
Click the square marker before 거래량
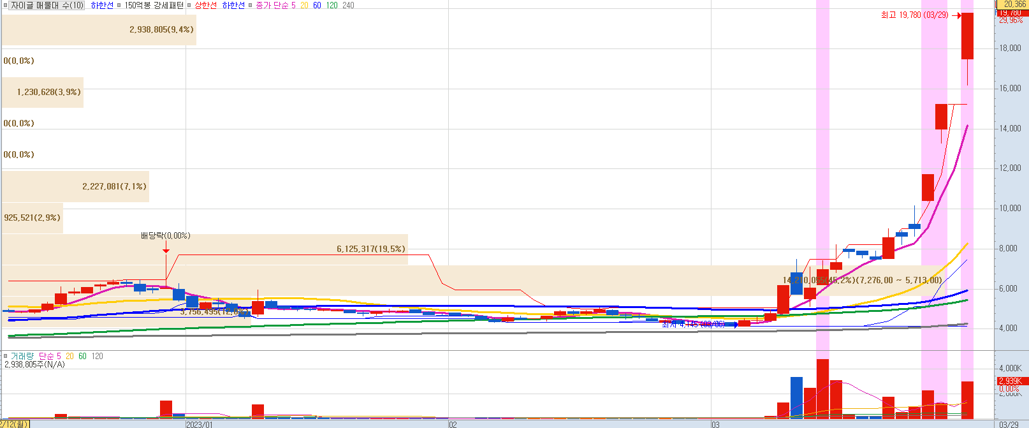click(x=5, y=356)
